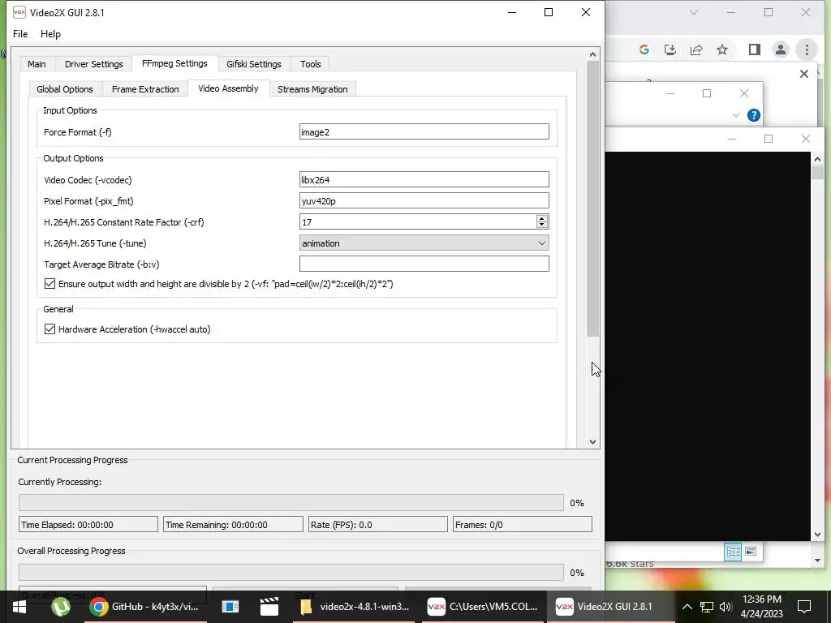This screenshot has height=623, width=831.
Task: Click the Time Remaining field
Action: pyautogui.click(x=233, y=525)
